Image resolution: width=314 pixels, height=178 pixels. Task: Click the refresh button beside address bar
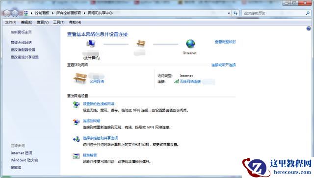tap(235, 13)
